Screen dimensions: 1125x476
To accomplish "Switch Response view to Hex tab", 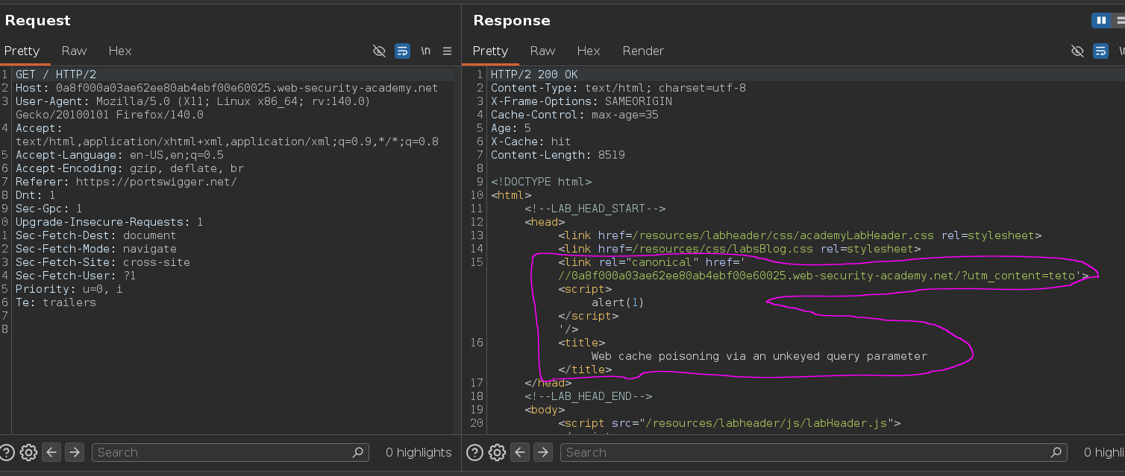I will pos(588,51).
